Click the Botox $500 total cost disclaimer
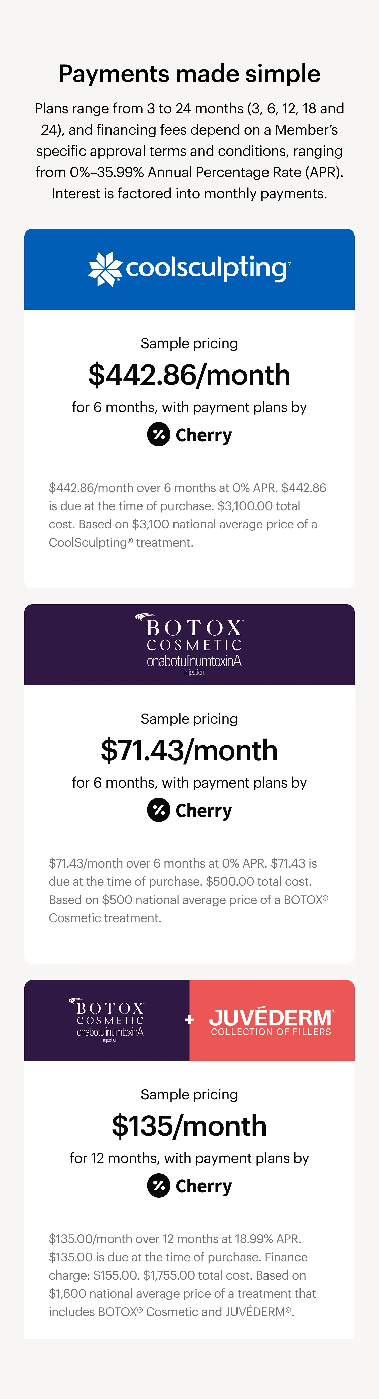The image size is (379, 1399). 188,890
